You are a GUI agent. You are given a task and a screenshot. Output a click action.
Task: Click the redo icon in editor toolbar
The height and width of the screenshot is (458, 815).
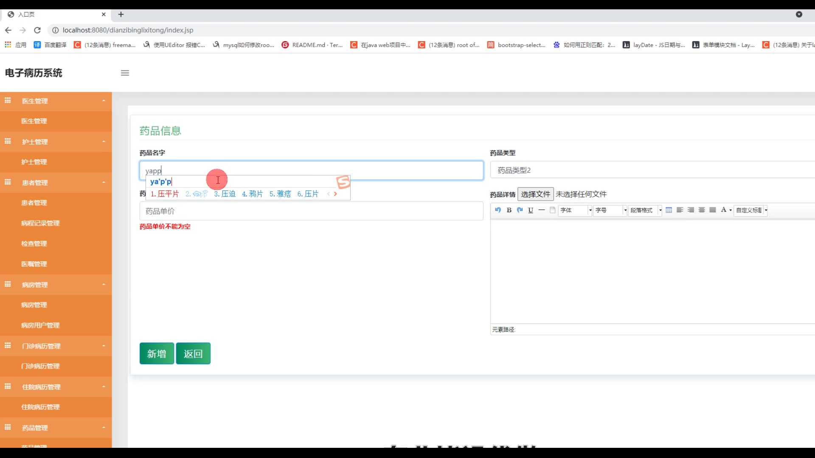click(520, 210)
